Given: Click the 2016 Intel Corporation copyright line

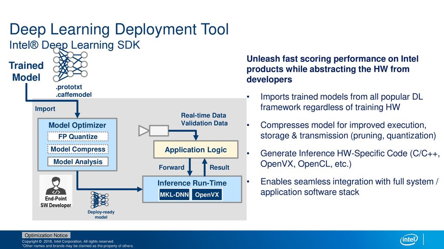Looking at the screenshot, I should 68,241.
